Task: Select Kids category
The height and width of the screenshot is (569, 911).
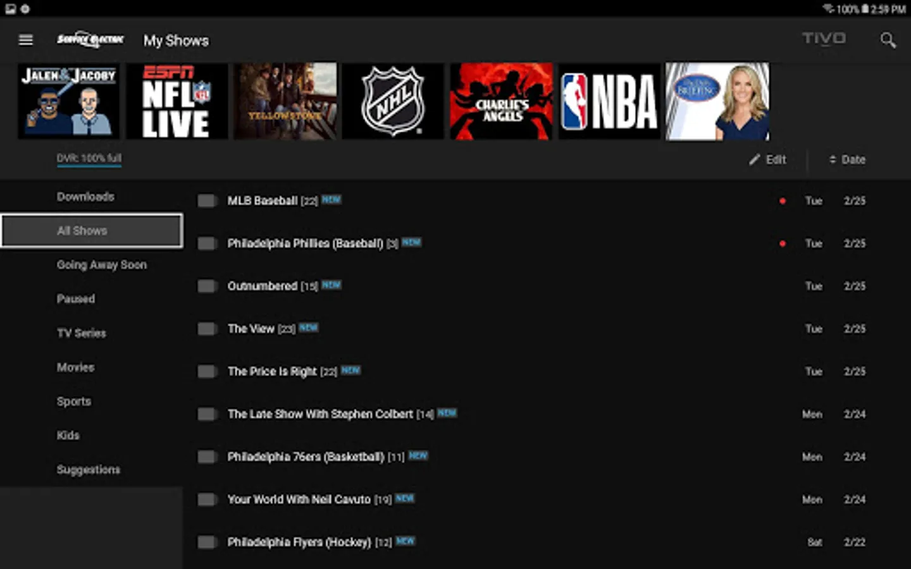Action: tap(68, 436)
